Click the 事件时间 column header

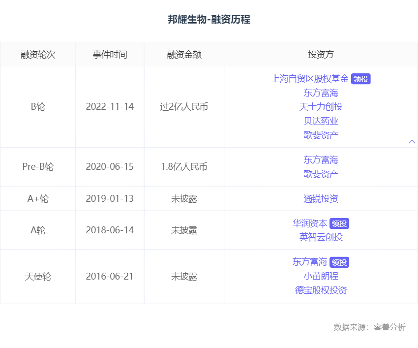tap(110, 55)
